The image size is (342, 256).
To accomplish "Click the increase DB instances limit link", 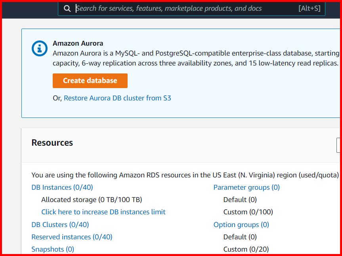I will pos(103,212).
